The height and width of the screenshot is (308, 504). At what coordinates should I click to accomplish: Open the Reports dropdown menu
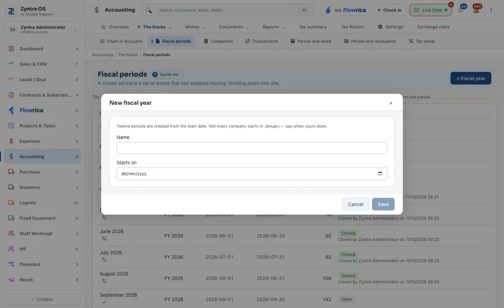[274, 27]
